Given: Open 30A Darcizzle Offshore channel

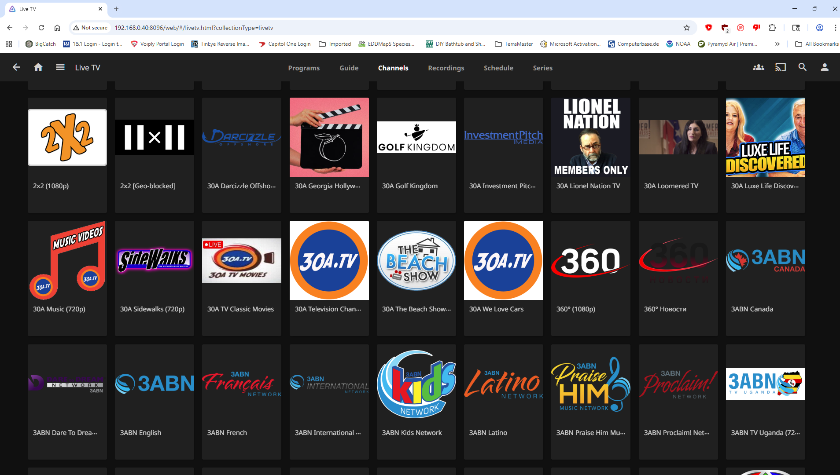Looking at the screenshot, I should [242, 155].
